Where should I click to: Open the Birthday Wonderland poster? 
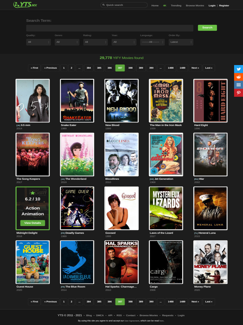(x=77, y=155)
